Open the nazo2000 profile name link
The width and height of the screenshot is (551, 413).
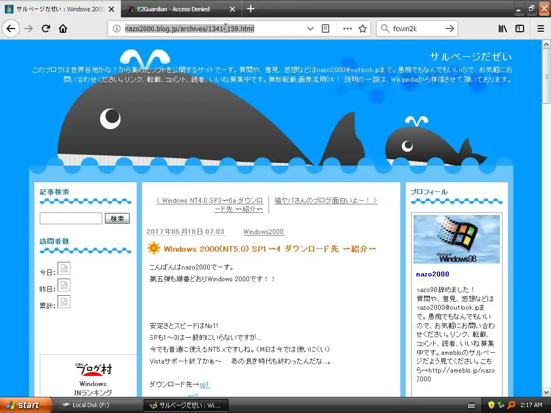(433, 274)
